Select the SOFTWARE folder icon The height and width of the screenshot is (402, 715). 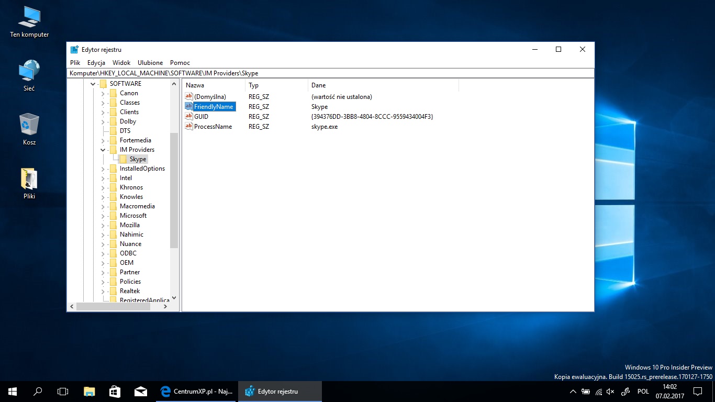(103, 84)
